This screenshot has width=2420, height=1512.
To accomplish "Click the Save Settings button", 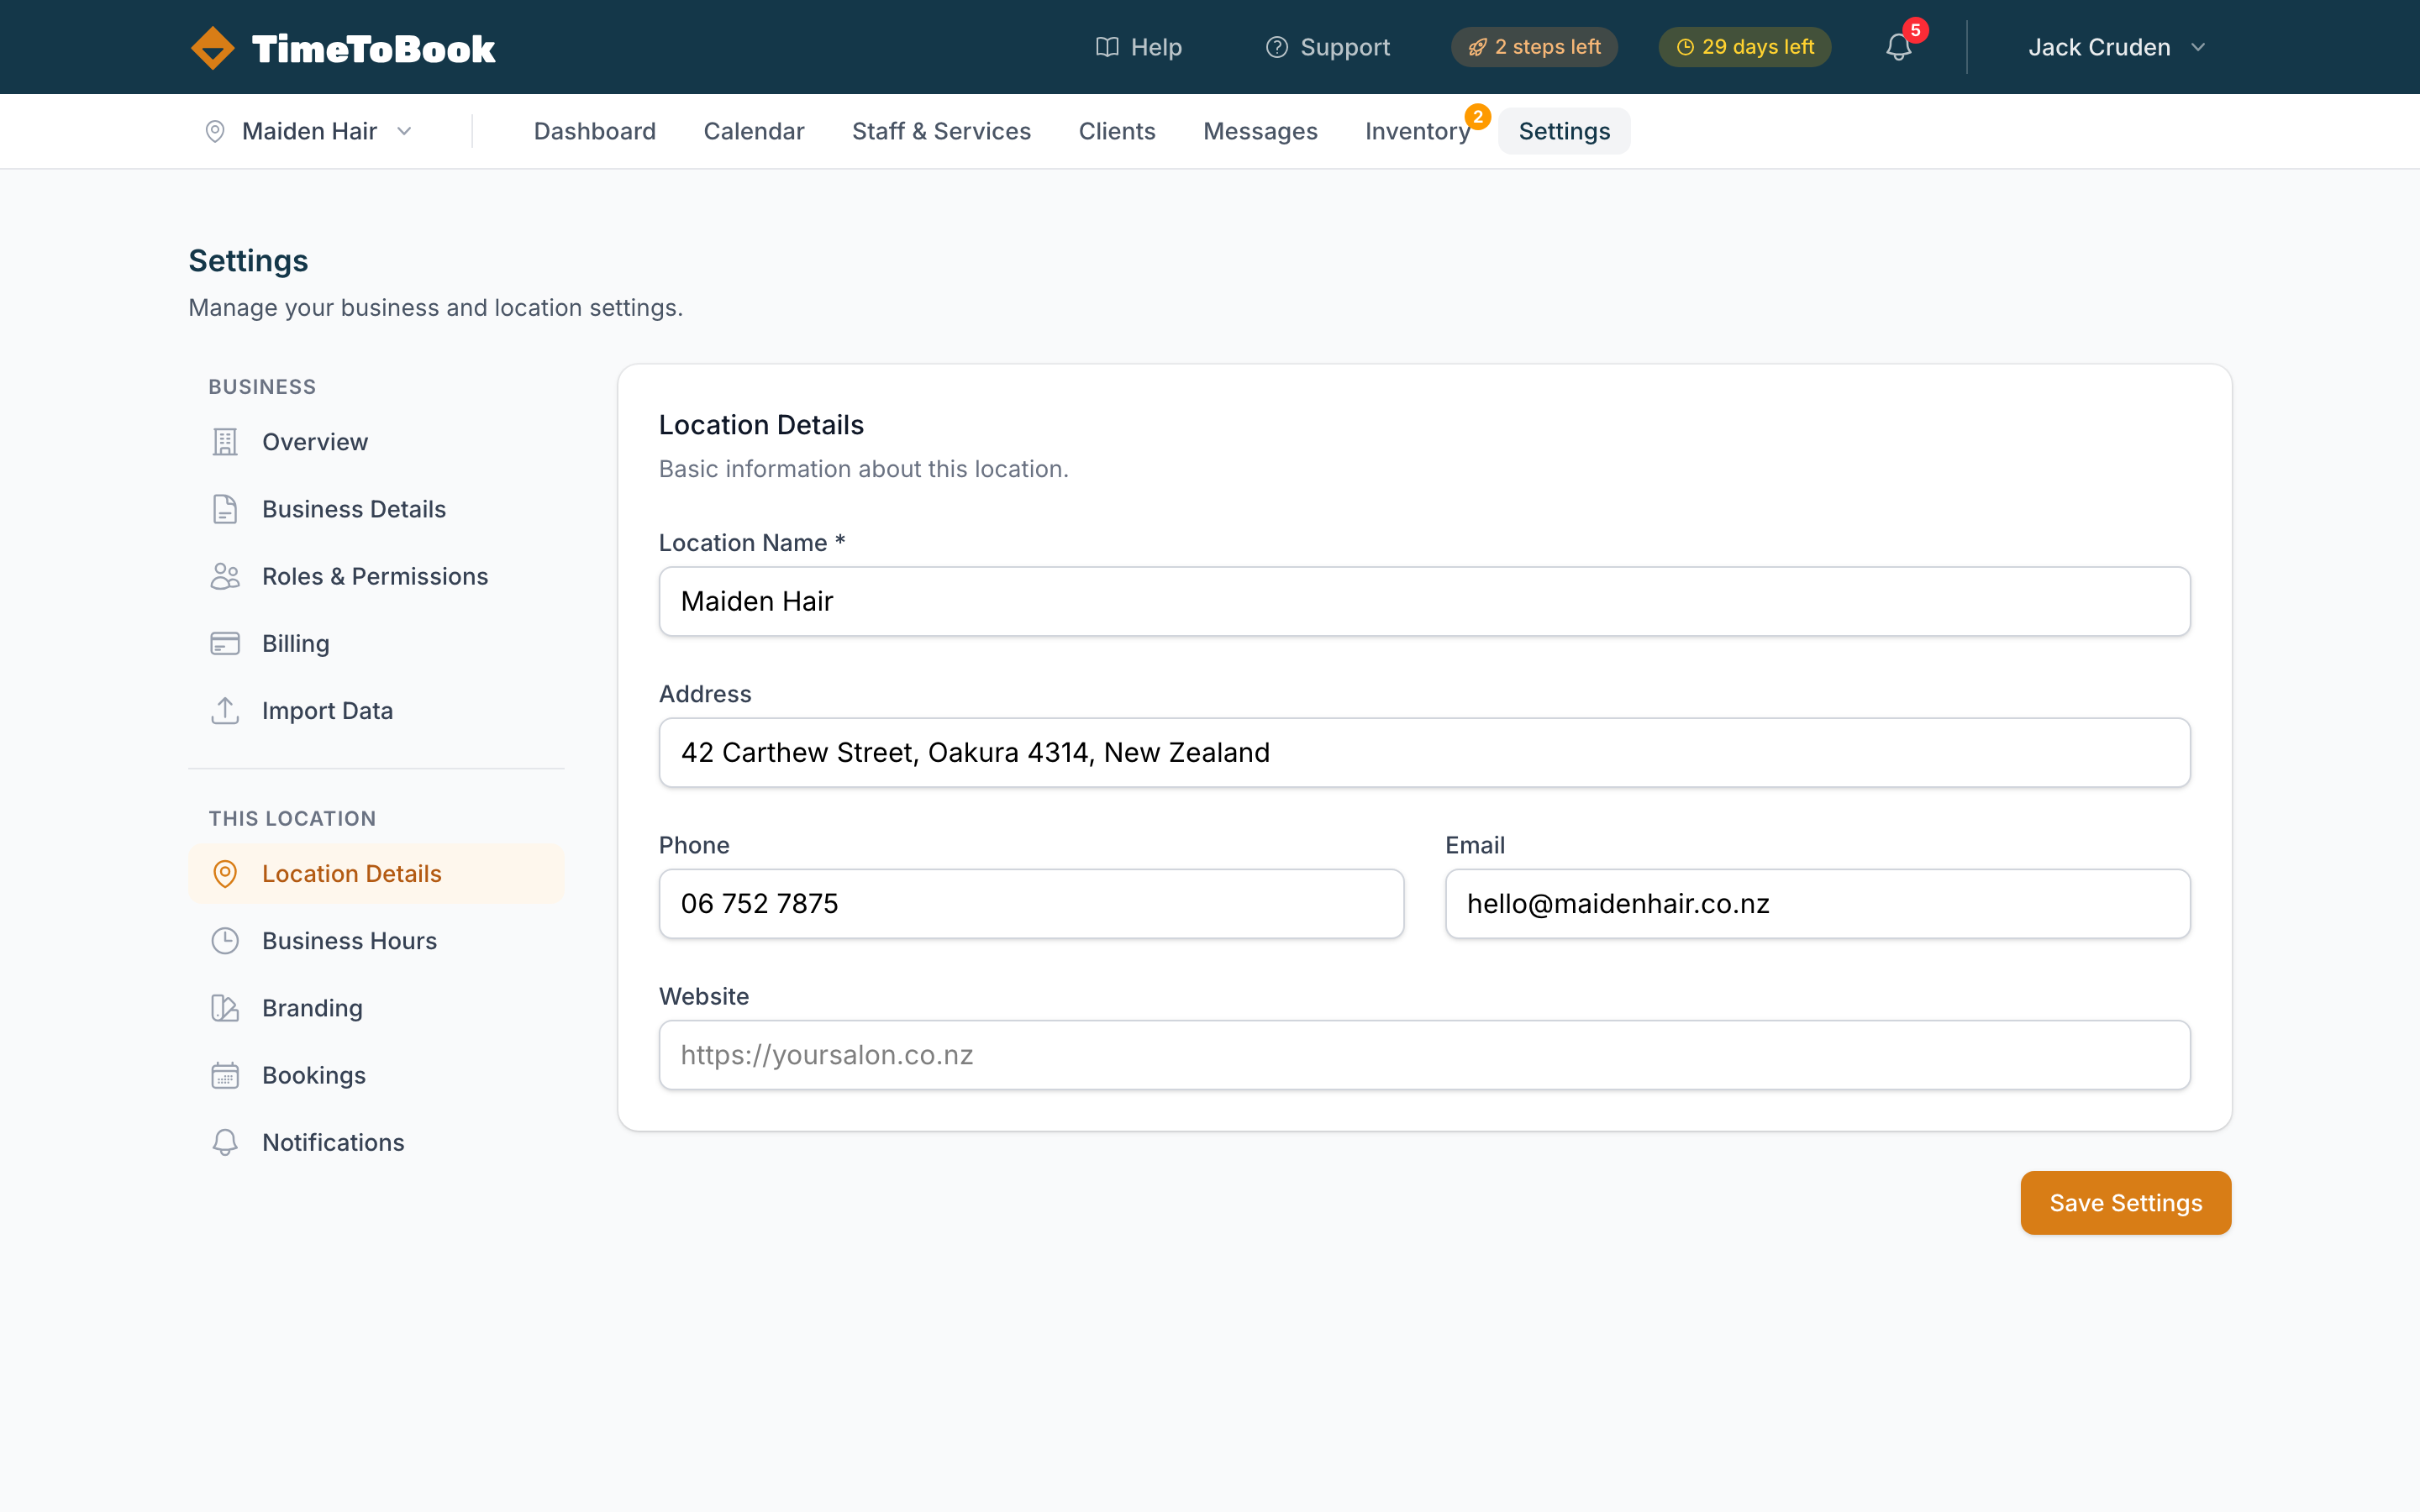I will [x=2125, y=1202].
